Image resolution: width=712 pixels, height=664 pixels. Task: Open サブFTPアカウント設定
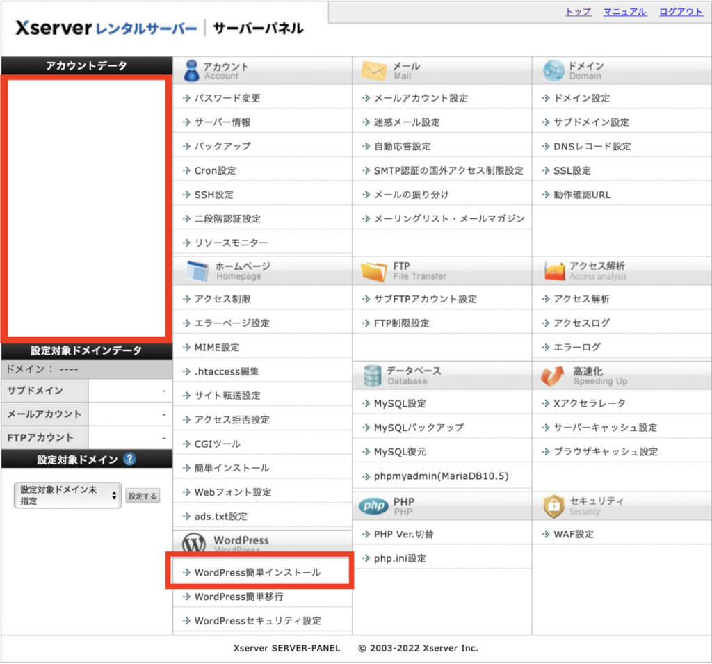coord(426,299)
